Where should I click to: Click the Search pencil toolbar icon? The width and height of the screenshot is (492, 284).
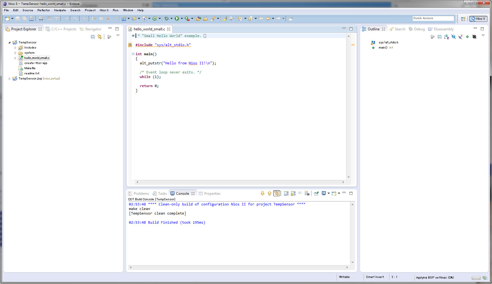(213, 19)
